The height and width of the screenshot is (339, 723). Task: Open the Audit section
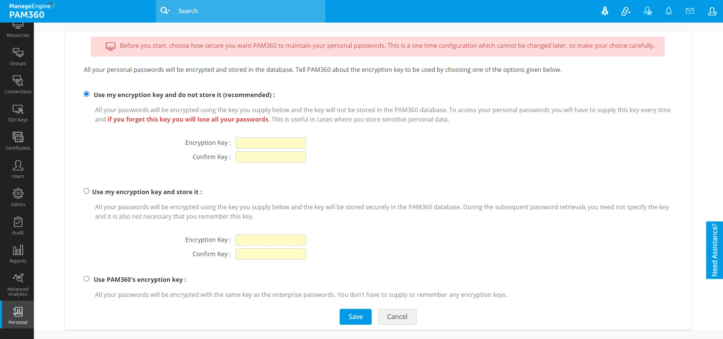tap(18, 226)
